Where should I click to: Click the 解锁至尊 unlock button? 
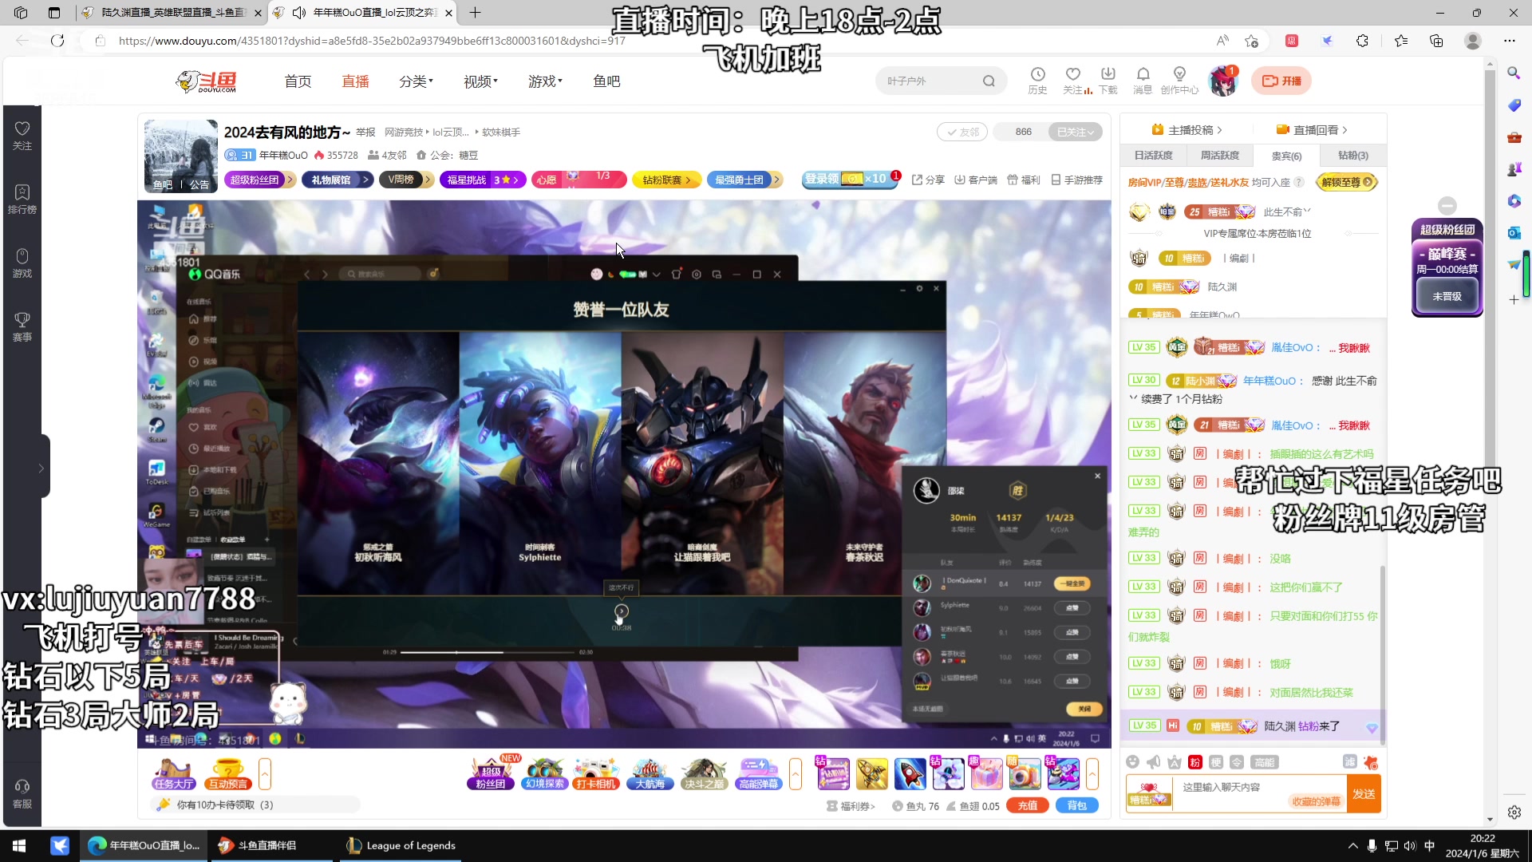[x=1347, y=182]
